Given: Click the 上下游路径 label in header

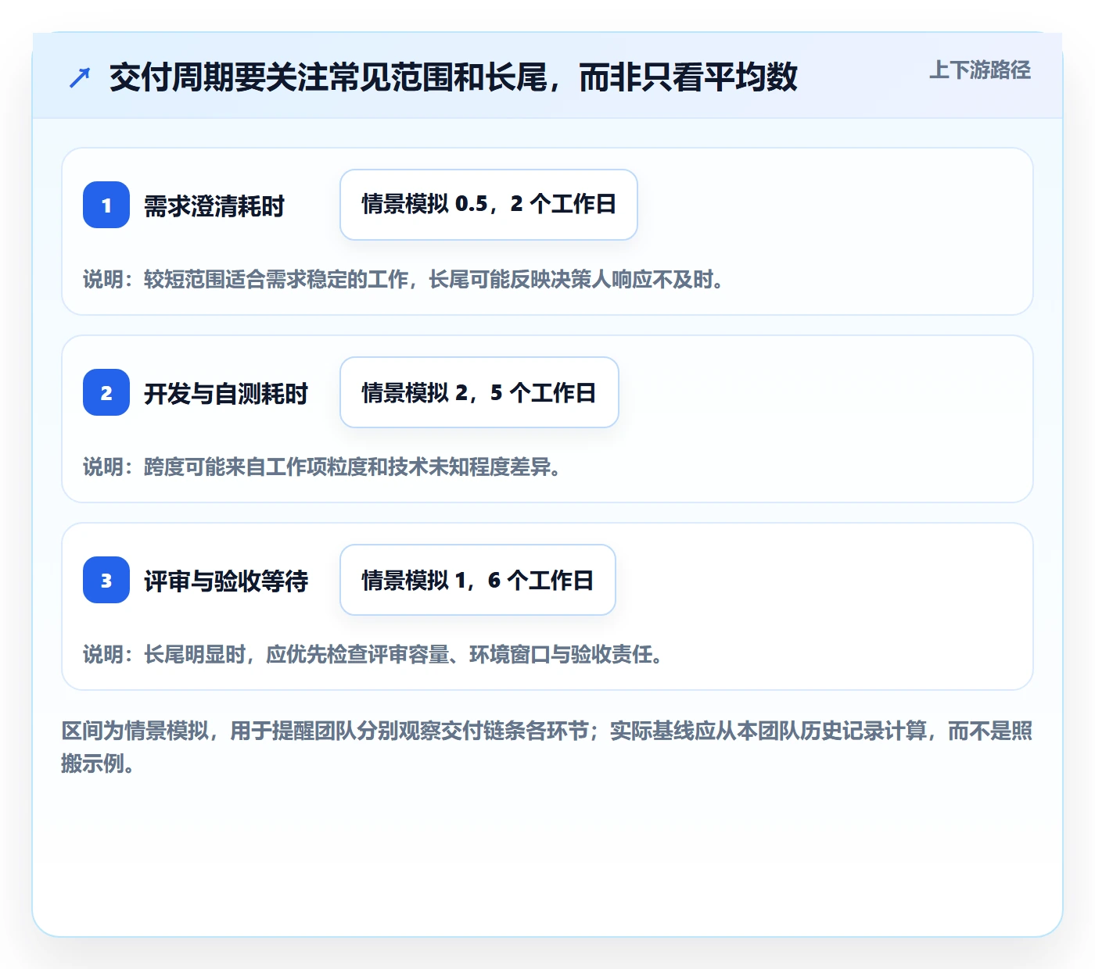Looking at the screenshot, I should tap(979, 70).
